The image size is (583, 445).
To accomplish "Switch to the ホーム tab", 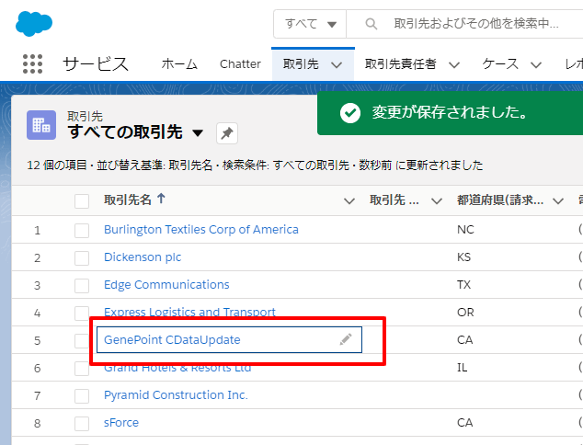I will click(x=179, y=64).
